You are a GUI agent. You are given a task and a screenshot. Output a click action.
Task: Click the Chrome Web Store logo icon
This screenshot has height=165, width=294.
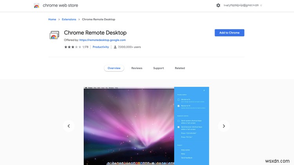(36, 5)
